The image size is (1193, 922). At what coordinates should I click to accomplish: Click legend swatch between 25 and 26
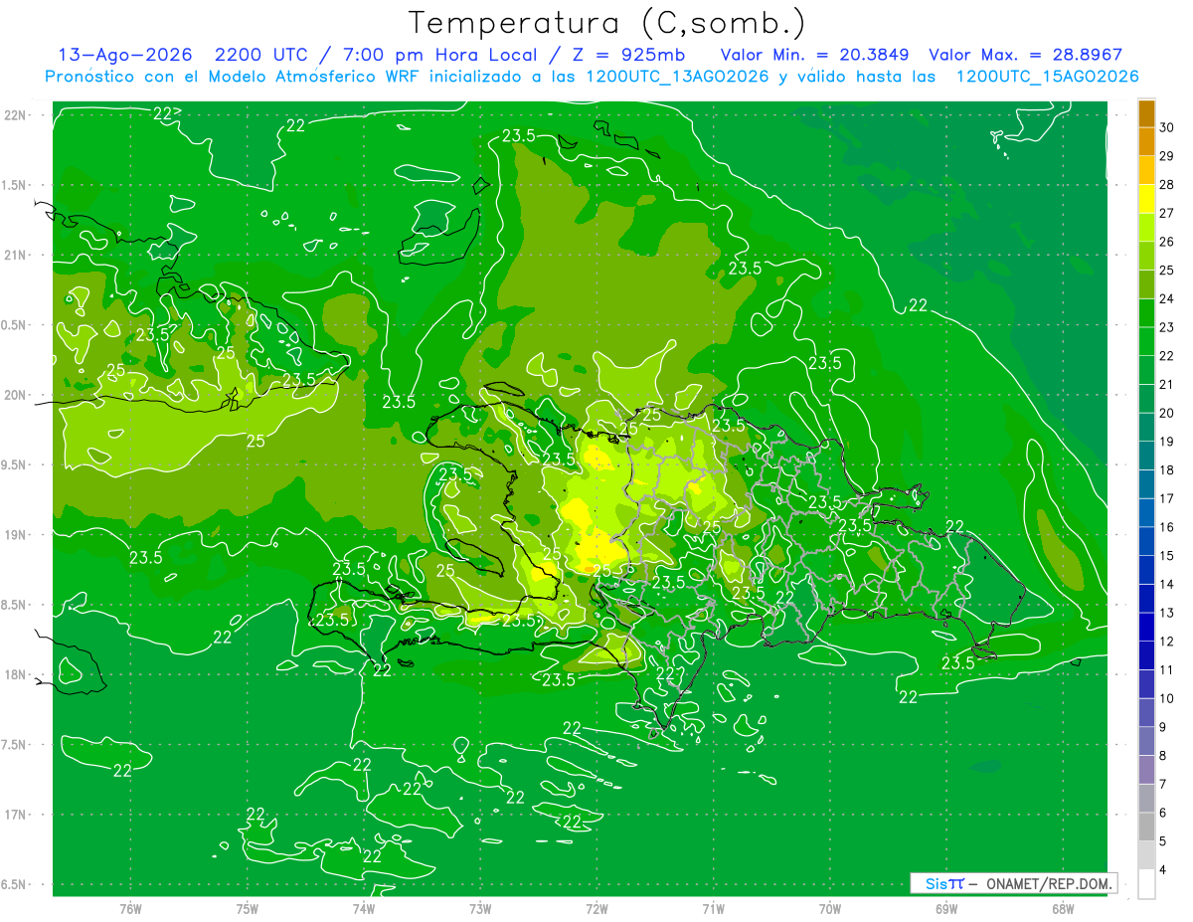pos(1146,257)
